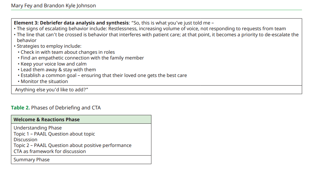Click CTA as framework for discussion line
The image size is (317, 174).
50,151
